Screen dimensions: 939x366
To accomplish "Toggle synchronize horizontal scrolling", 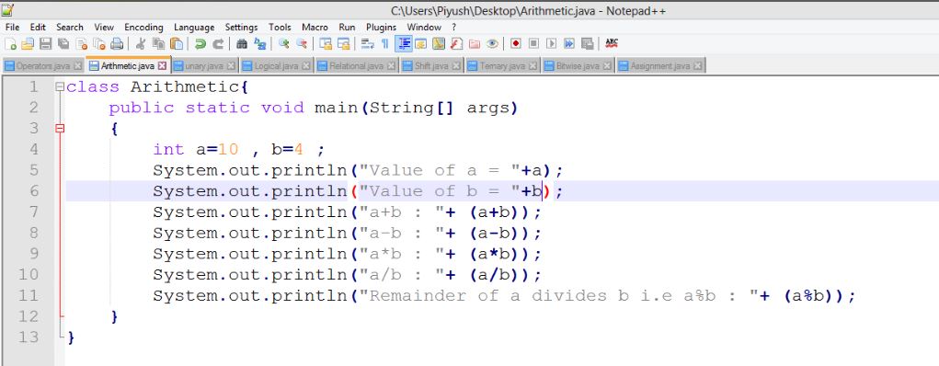I will pos(343,44).
